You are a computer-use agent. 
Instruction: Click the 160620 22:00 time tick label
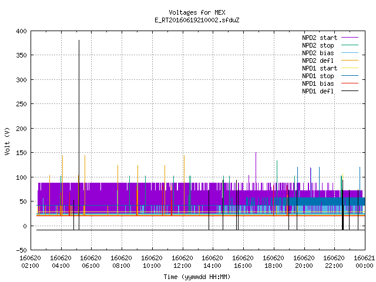pyautogui.click(x=334, y=262)
